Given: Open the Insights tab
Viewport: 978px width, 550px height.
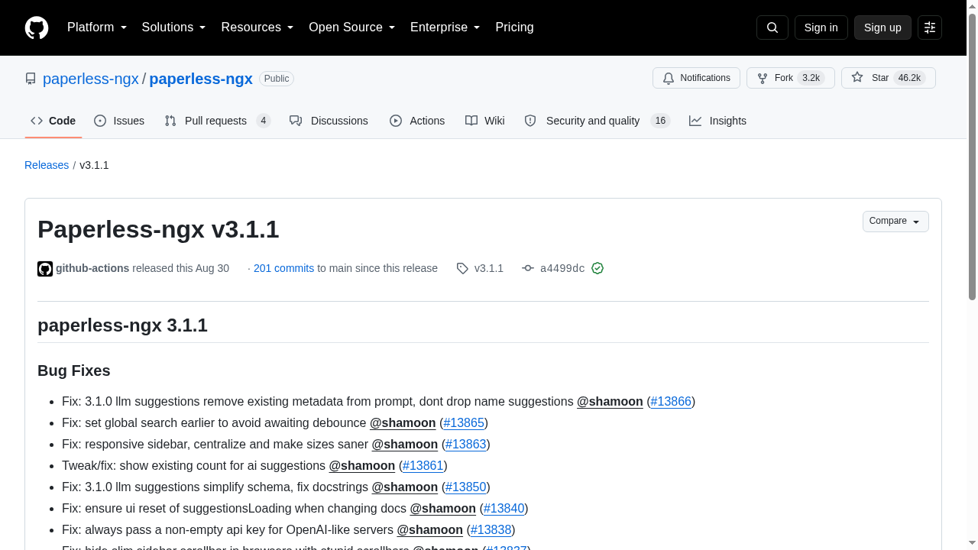Looking at the screenshot, I should [717, 121].
